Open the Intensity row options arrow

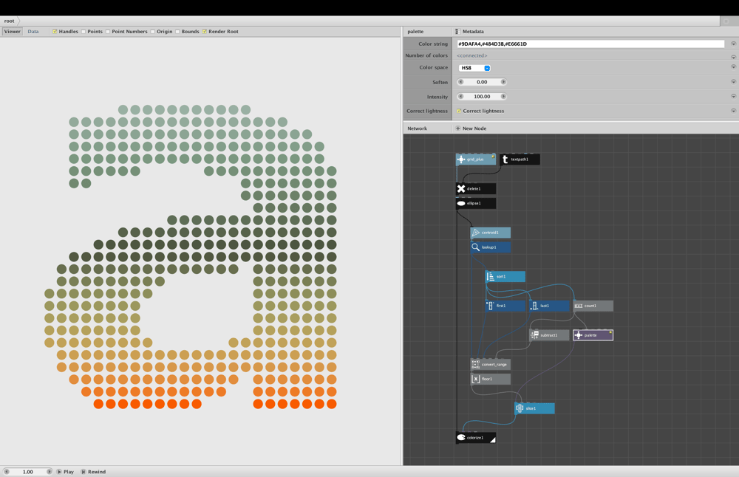733,96
